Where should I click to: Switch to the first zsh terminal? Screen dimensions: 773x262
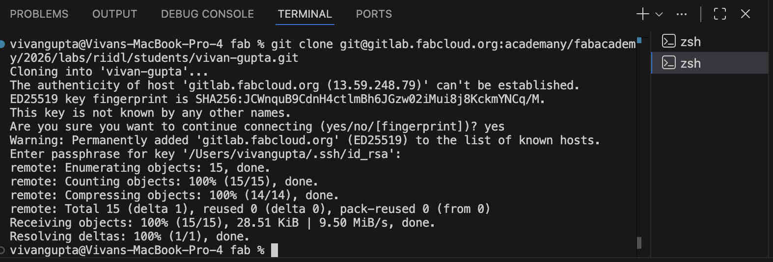690,42
